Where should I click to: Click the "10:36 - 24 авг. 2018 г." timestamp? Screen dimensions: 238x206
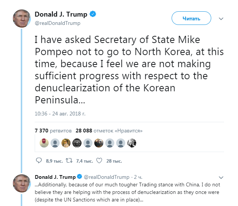61,114
